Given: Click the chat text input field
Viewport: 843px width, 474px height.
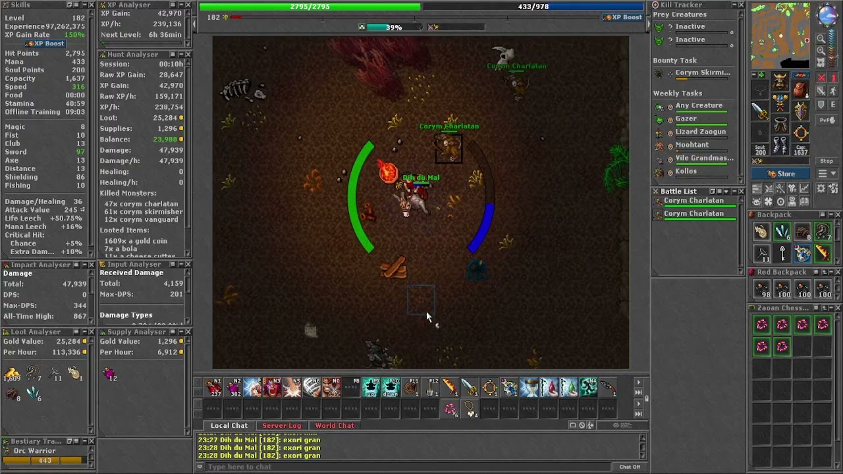Looking at the screenshot, I should click(407, 467).
